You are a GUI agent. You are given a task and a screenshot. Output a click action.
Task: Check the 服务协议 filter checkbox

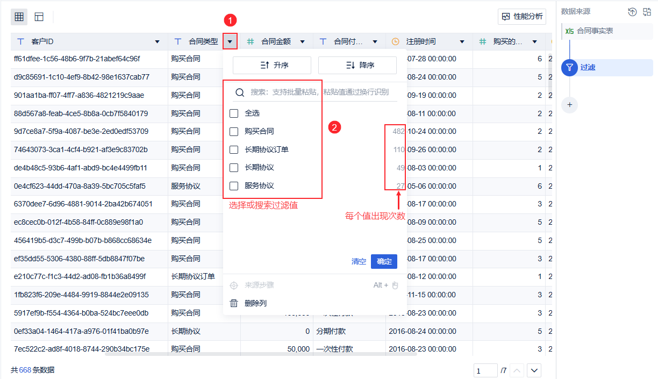coord(234,186)
